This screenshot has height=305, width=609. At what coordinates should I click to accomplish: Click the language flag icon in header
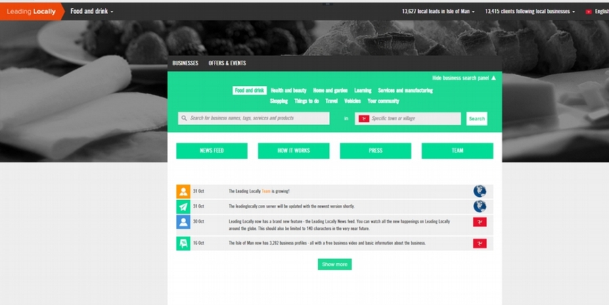(589, 11)
